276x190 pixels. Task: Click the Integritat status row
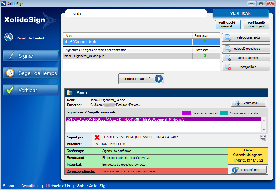click(146, 165)
